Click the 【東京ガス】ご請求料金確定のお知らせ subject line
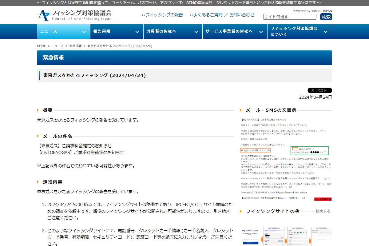 coord(74,146)
